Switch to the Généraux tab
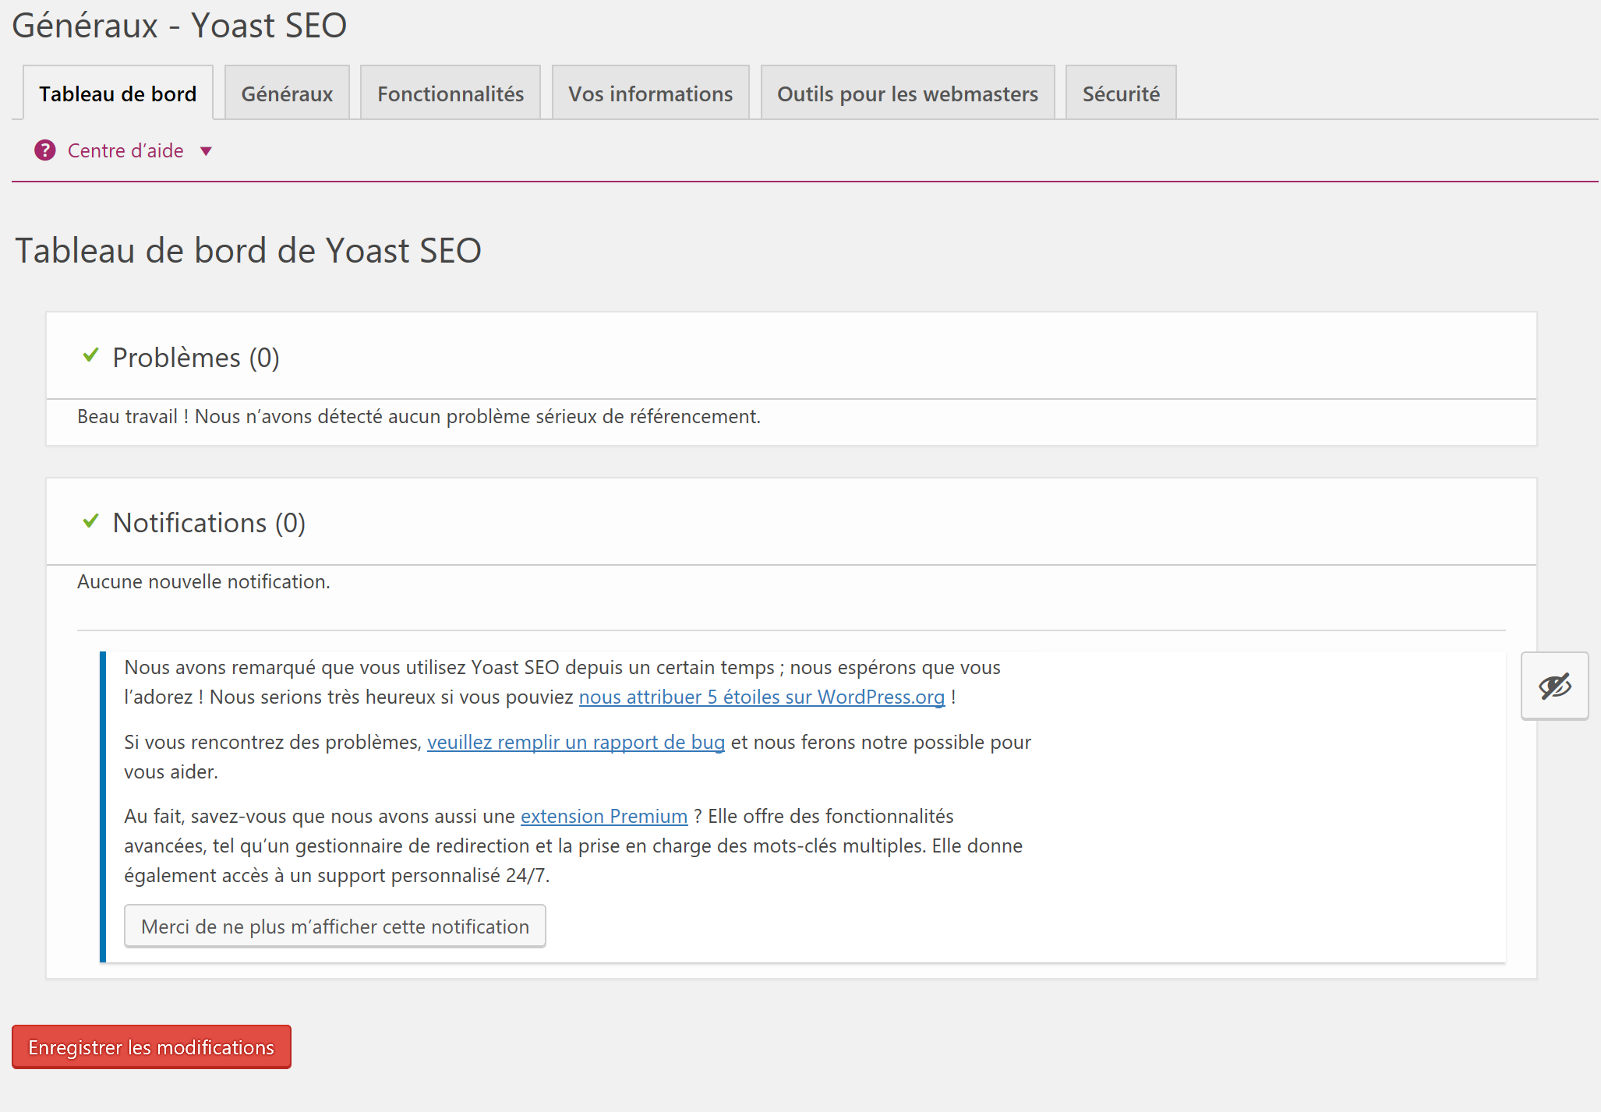Screen dimensions: 1601x1112 coord(287,94)
